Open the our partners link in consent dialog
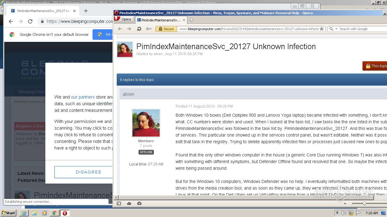 [x=83, y=97]
